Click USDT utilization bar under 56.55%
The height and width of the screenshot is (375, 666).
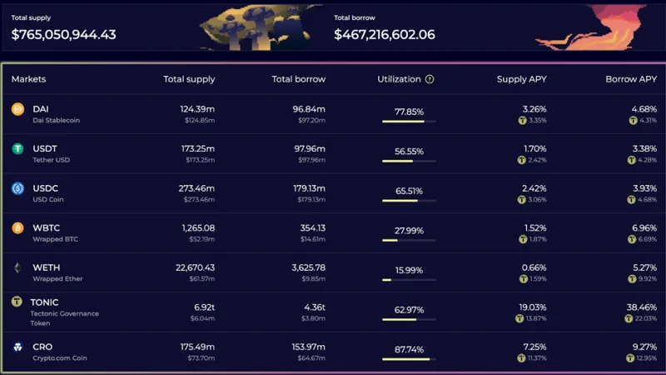coord(409,161)
